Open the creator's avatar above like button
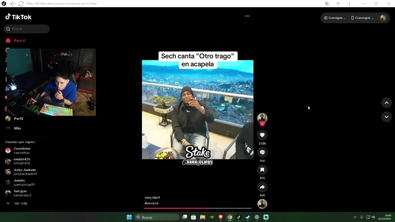This screenshot has height=222, width=395. [262, 118]
